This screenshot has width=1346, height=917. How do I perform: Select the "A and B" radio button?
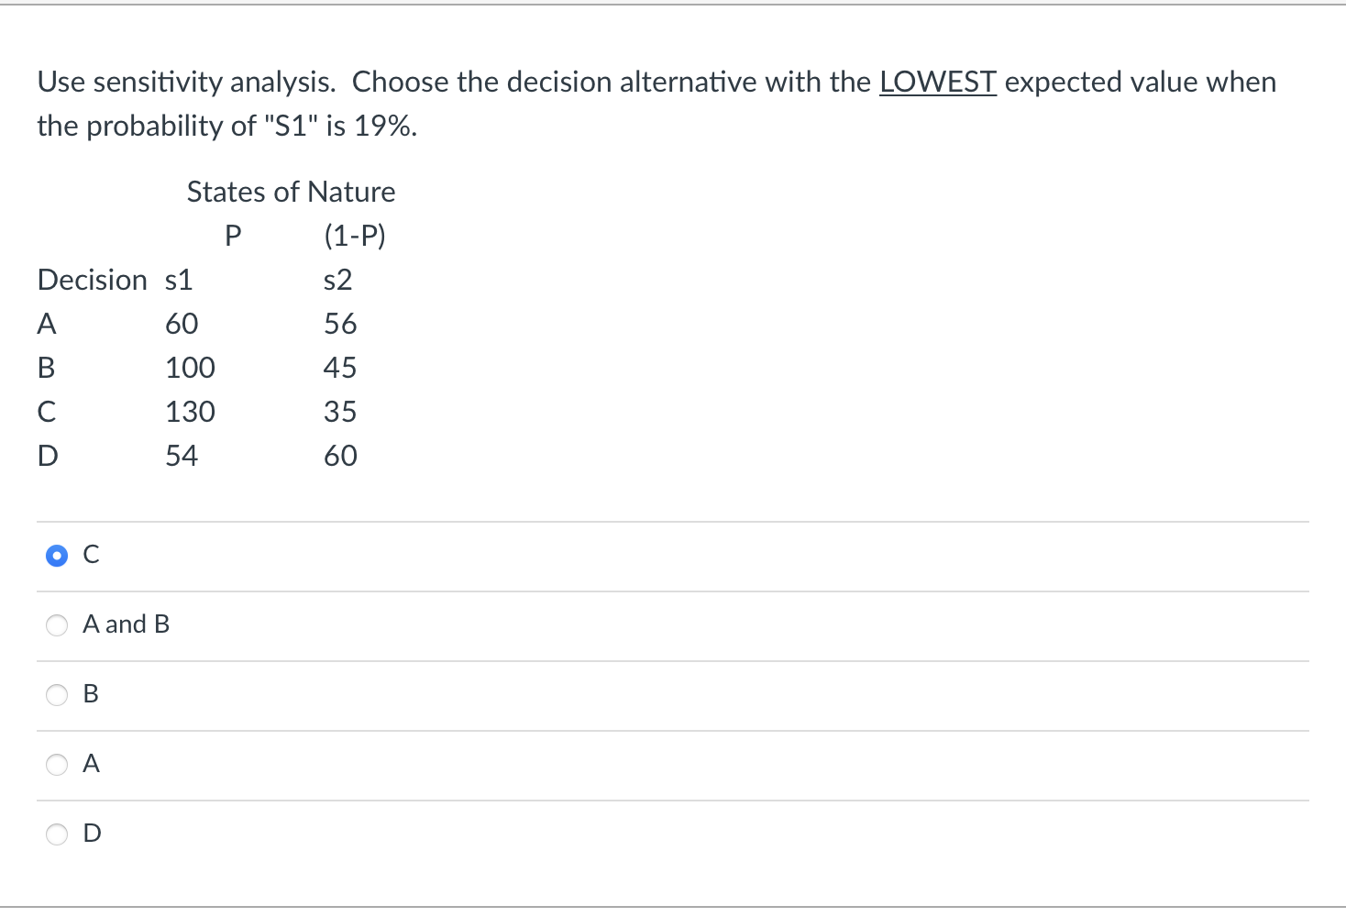[56, 625]
